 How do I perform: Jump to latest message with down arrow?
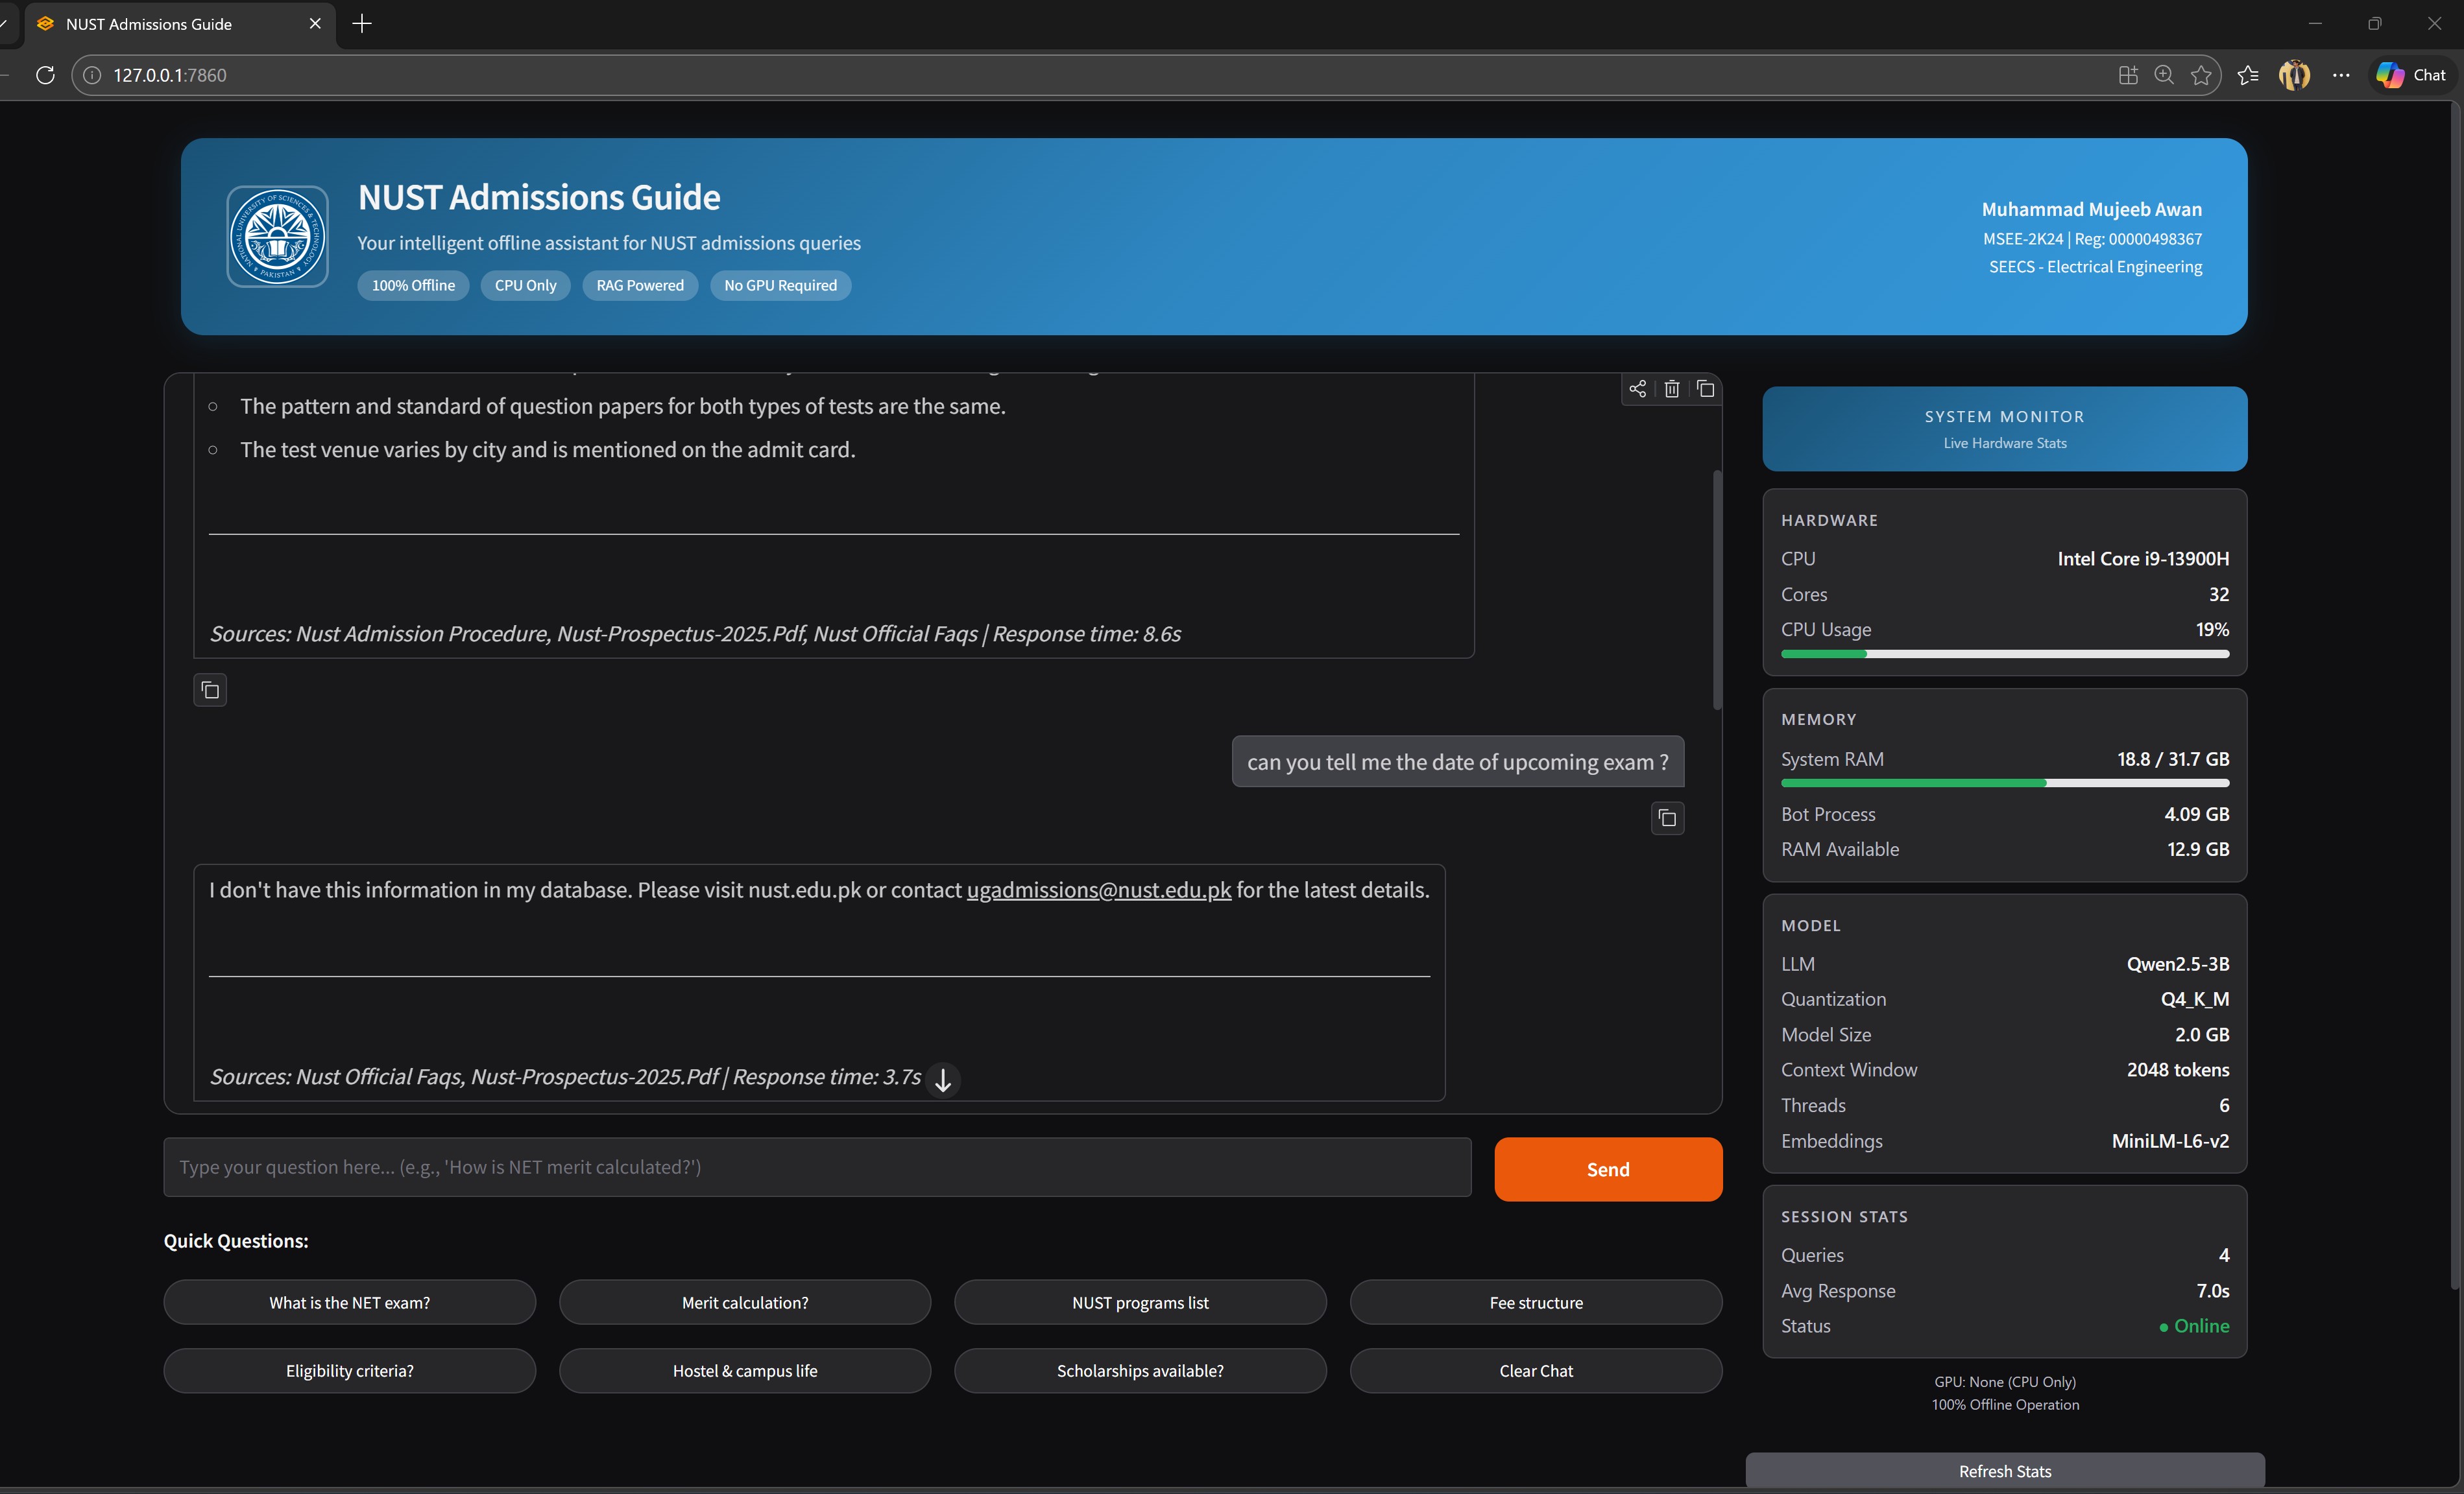(942, 1079)
